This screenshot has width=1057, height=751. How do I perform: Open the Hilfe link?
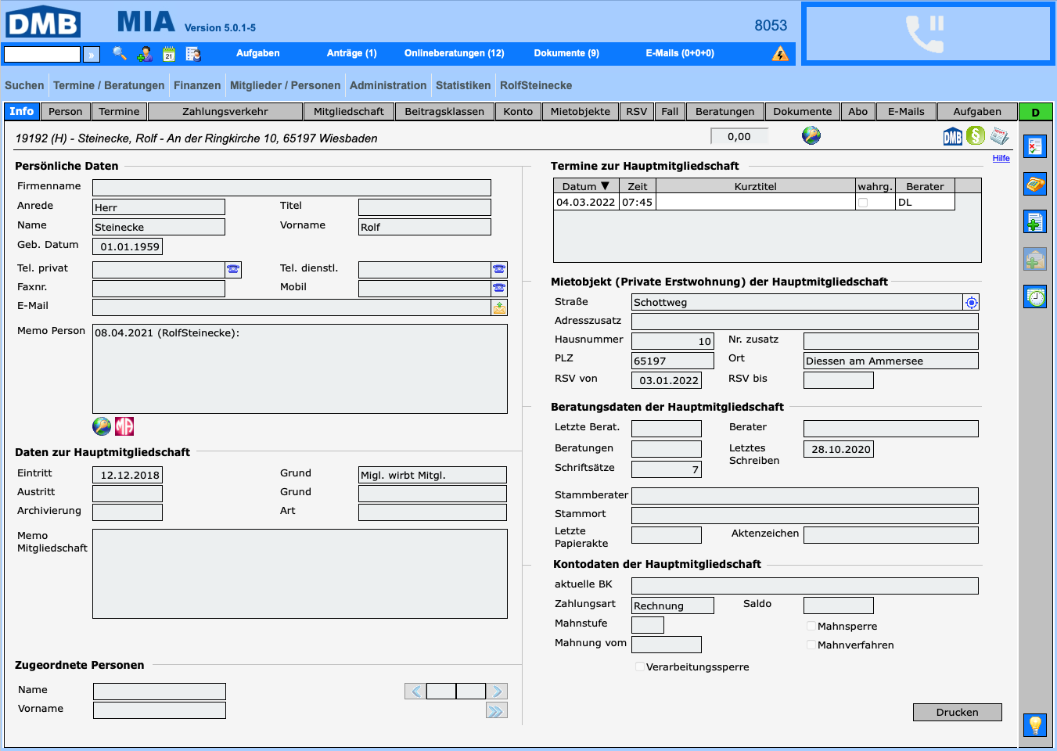point(1001,158)
